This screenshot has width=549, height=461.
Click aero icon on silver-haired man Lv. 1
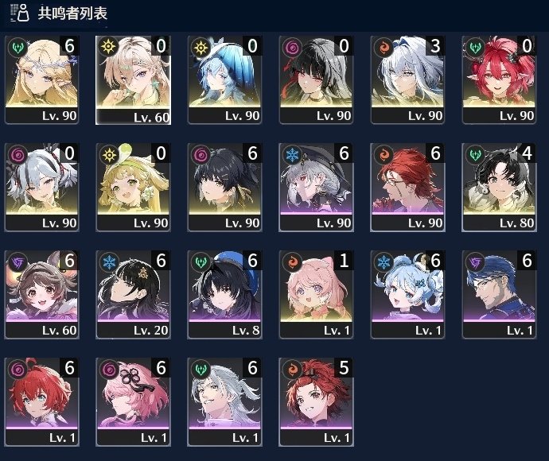pos(201,370)
